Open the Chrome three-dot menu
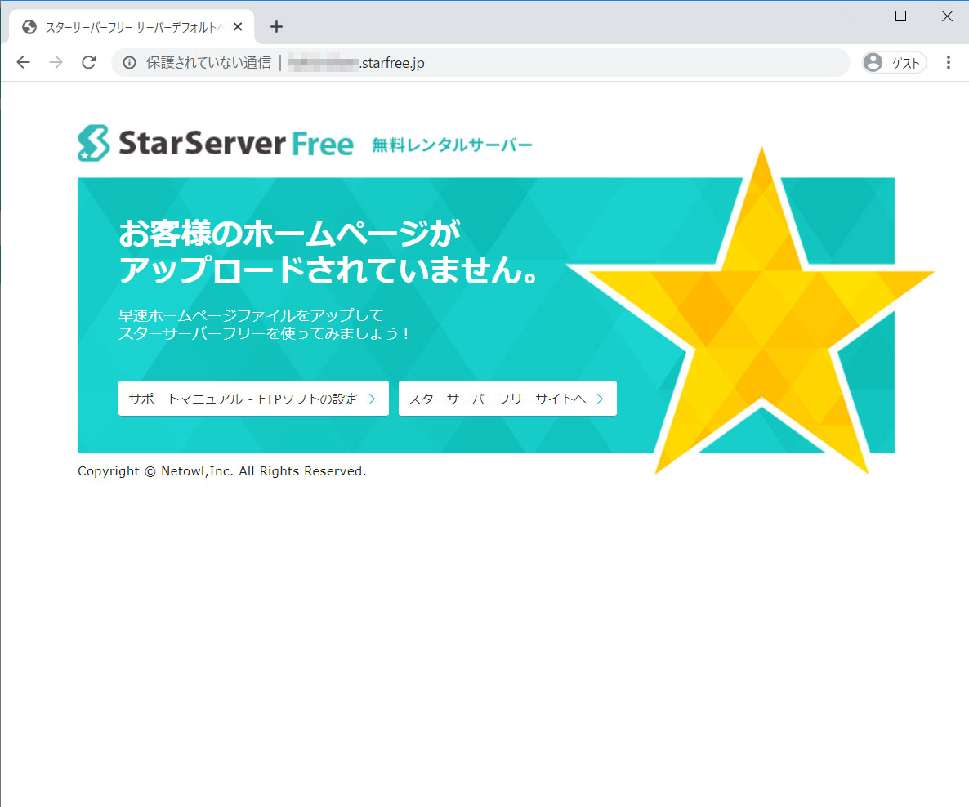This screenshot has width=969, height=807. (949, 62)
